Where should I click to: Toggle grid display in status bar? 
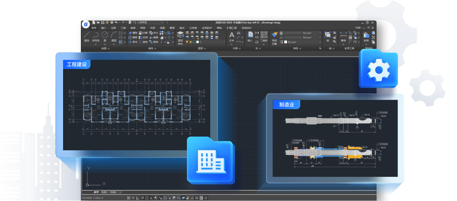[x=129, y=198]
